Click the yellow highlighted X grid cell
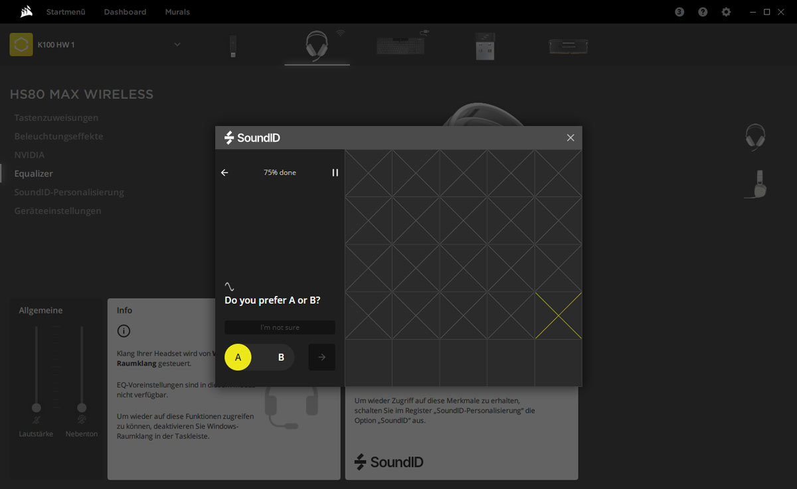This screenshot has height=489, width=797. point(559,315)
